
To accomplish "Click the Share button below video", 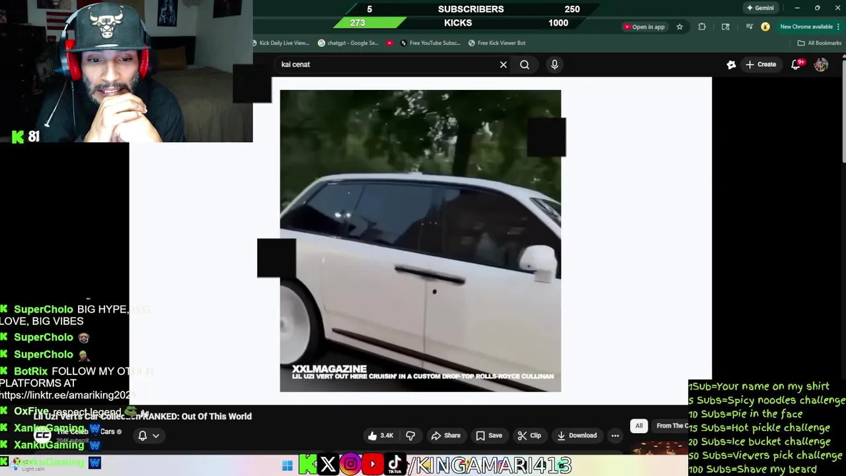I will (x=445, y=435).
